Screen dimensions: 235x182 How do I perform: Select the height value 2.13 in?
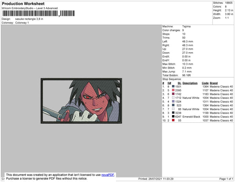click(x=229, y=10)
